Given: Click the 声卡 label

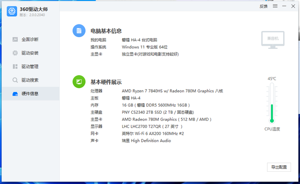Looking at the screenshot, I should tap(95, 140).
